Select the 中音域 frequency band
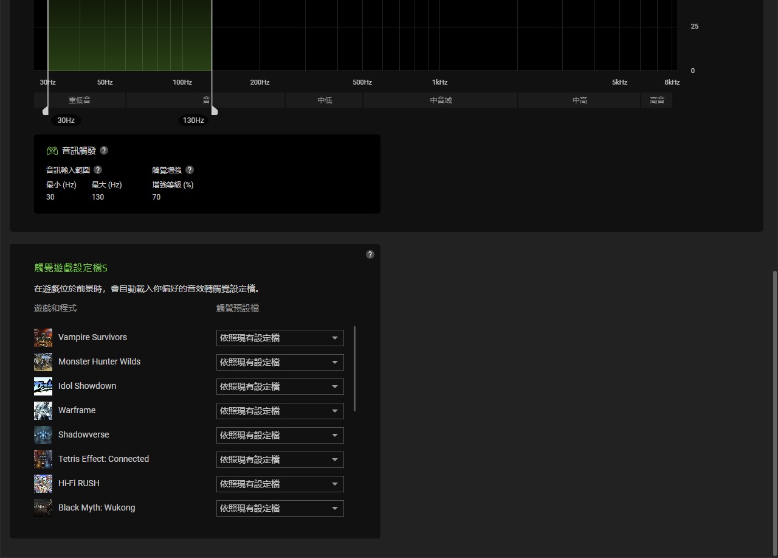 [x=441, y=100]
